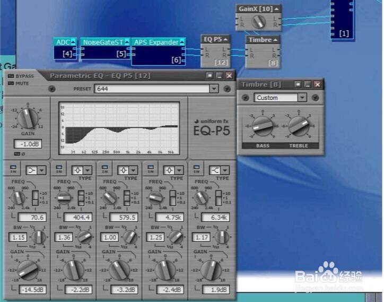The width and height of the screenshot is (384, 302).
Task: Click the GAIN knob above -14.5dB
Action: point(28,270)
